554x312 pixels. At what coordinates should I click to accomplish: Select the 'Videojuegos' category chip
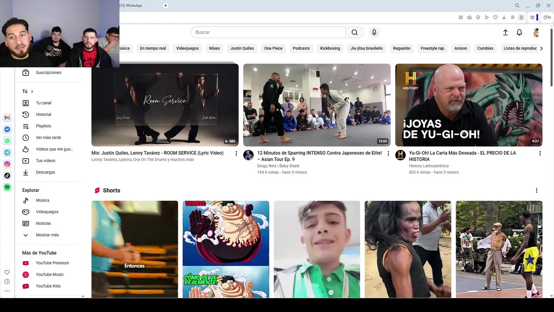click(187, 49)
